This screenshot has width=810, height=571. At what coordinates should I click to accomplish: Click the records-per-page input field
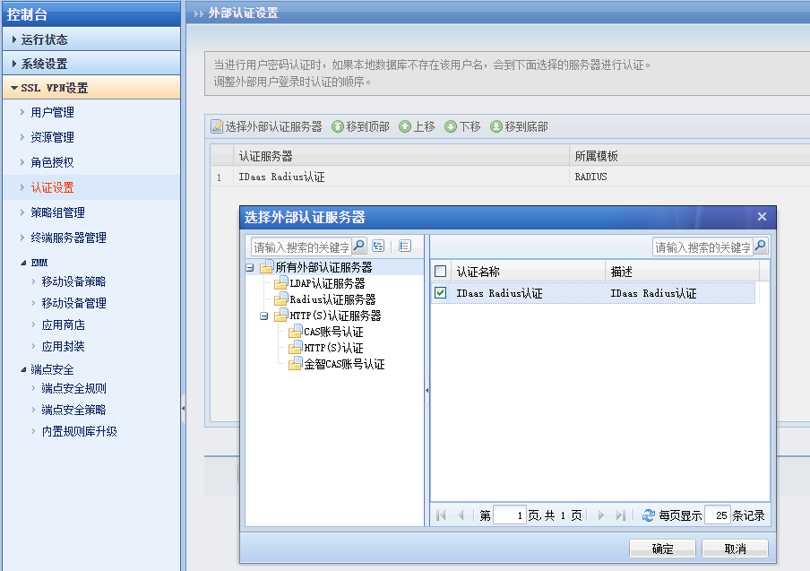point(718,515)
